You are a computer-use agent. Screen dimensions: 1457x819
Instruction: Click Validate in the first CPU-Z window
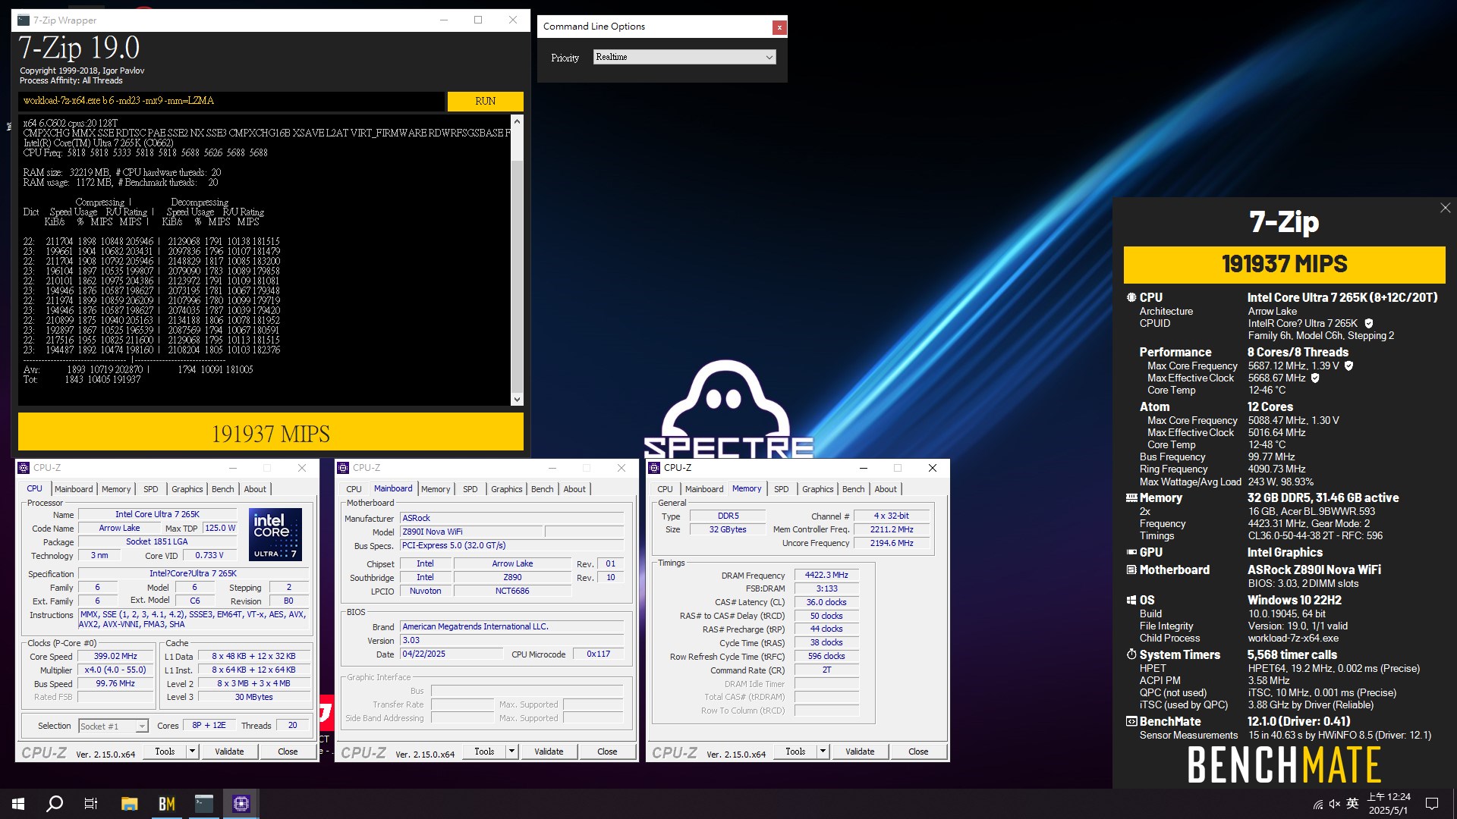coord(229,752)
